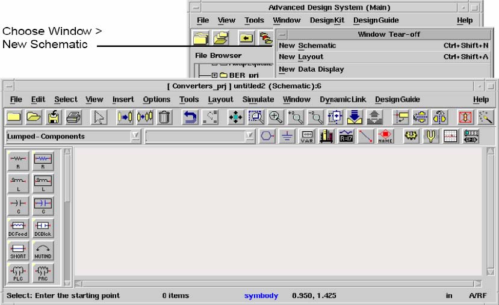Open the component library books icon

(x=326, y=137)
